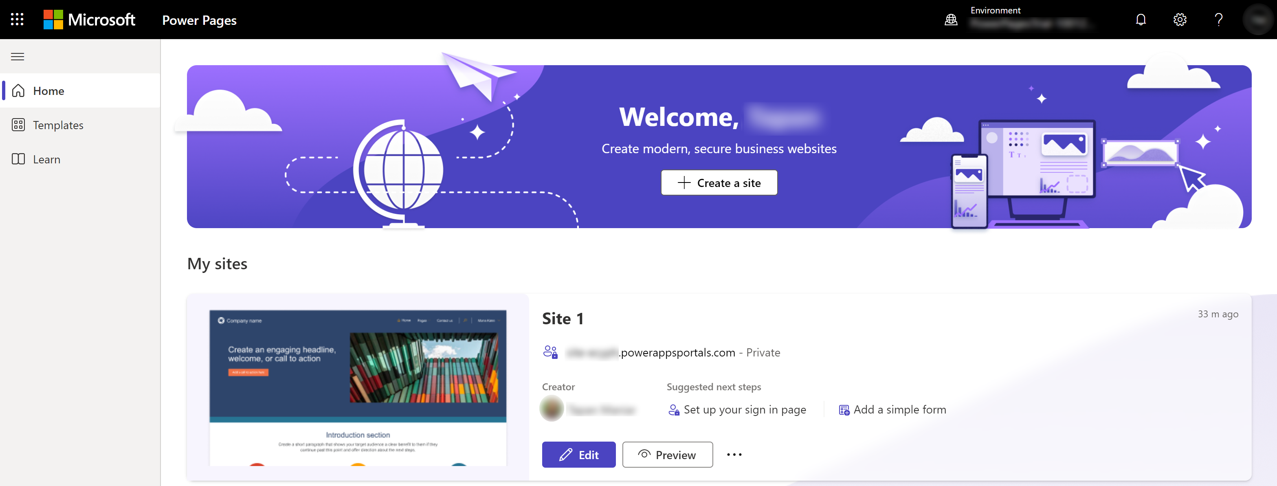The width and height of the screenshot is (1277, 486).
Task: Click the Site 1 thumbnail preview
Action: [x=358, y=391]
